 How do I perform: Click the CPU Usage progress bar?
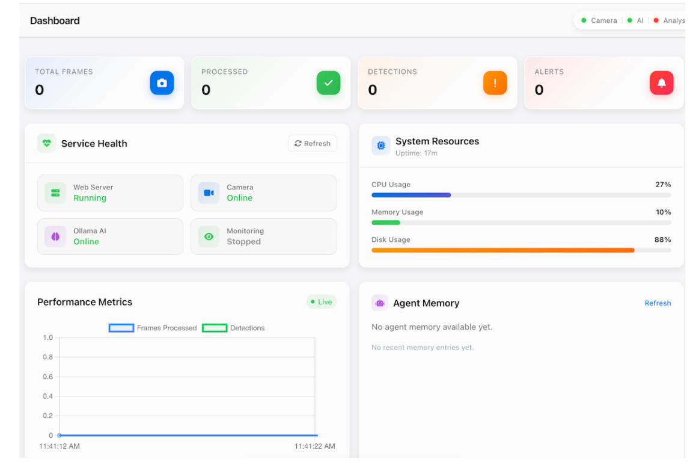pos(521,195)
